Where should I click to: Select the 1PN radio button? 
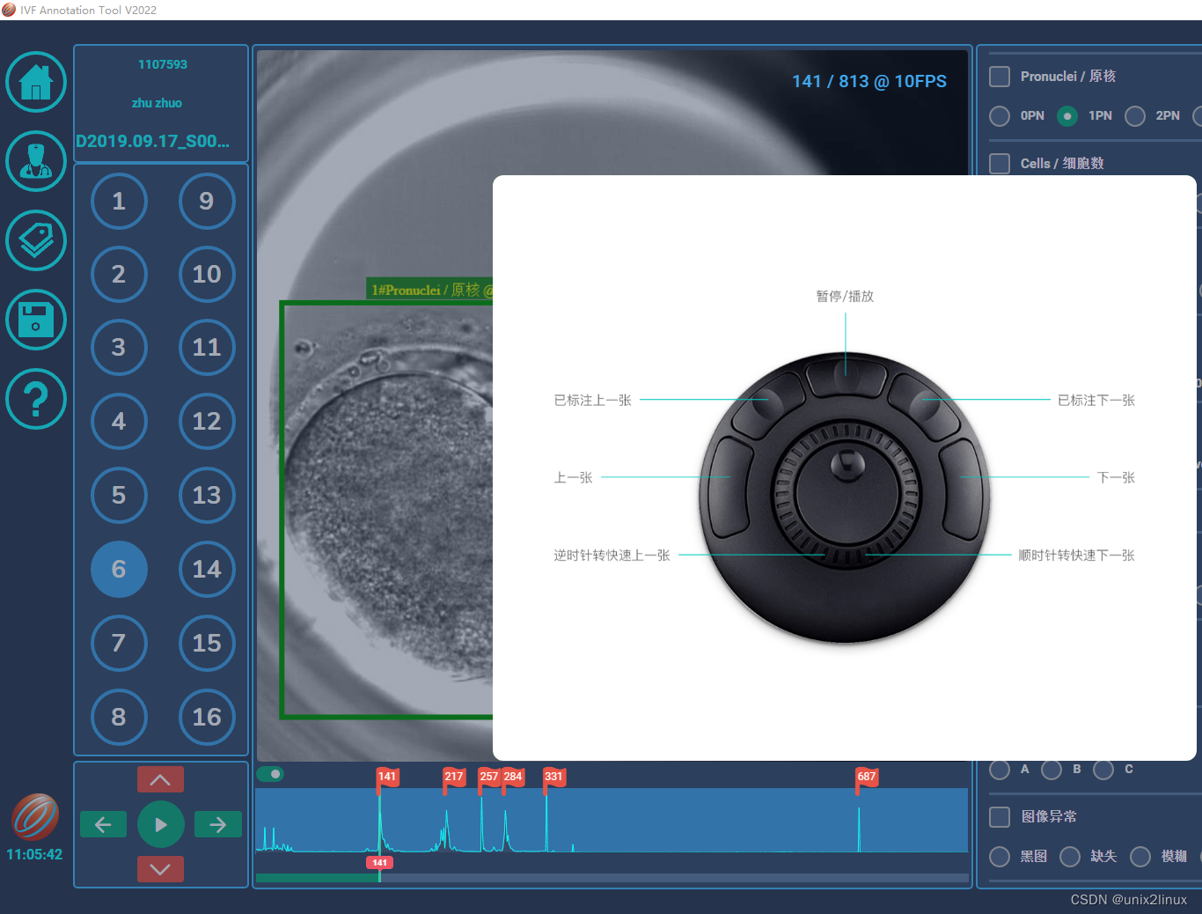point(1067,116)
